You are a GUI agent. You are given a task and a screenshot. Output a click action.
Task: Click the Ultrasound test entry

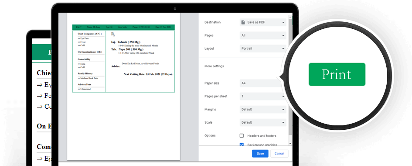[84, 89]
